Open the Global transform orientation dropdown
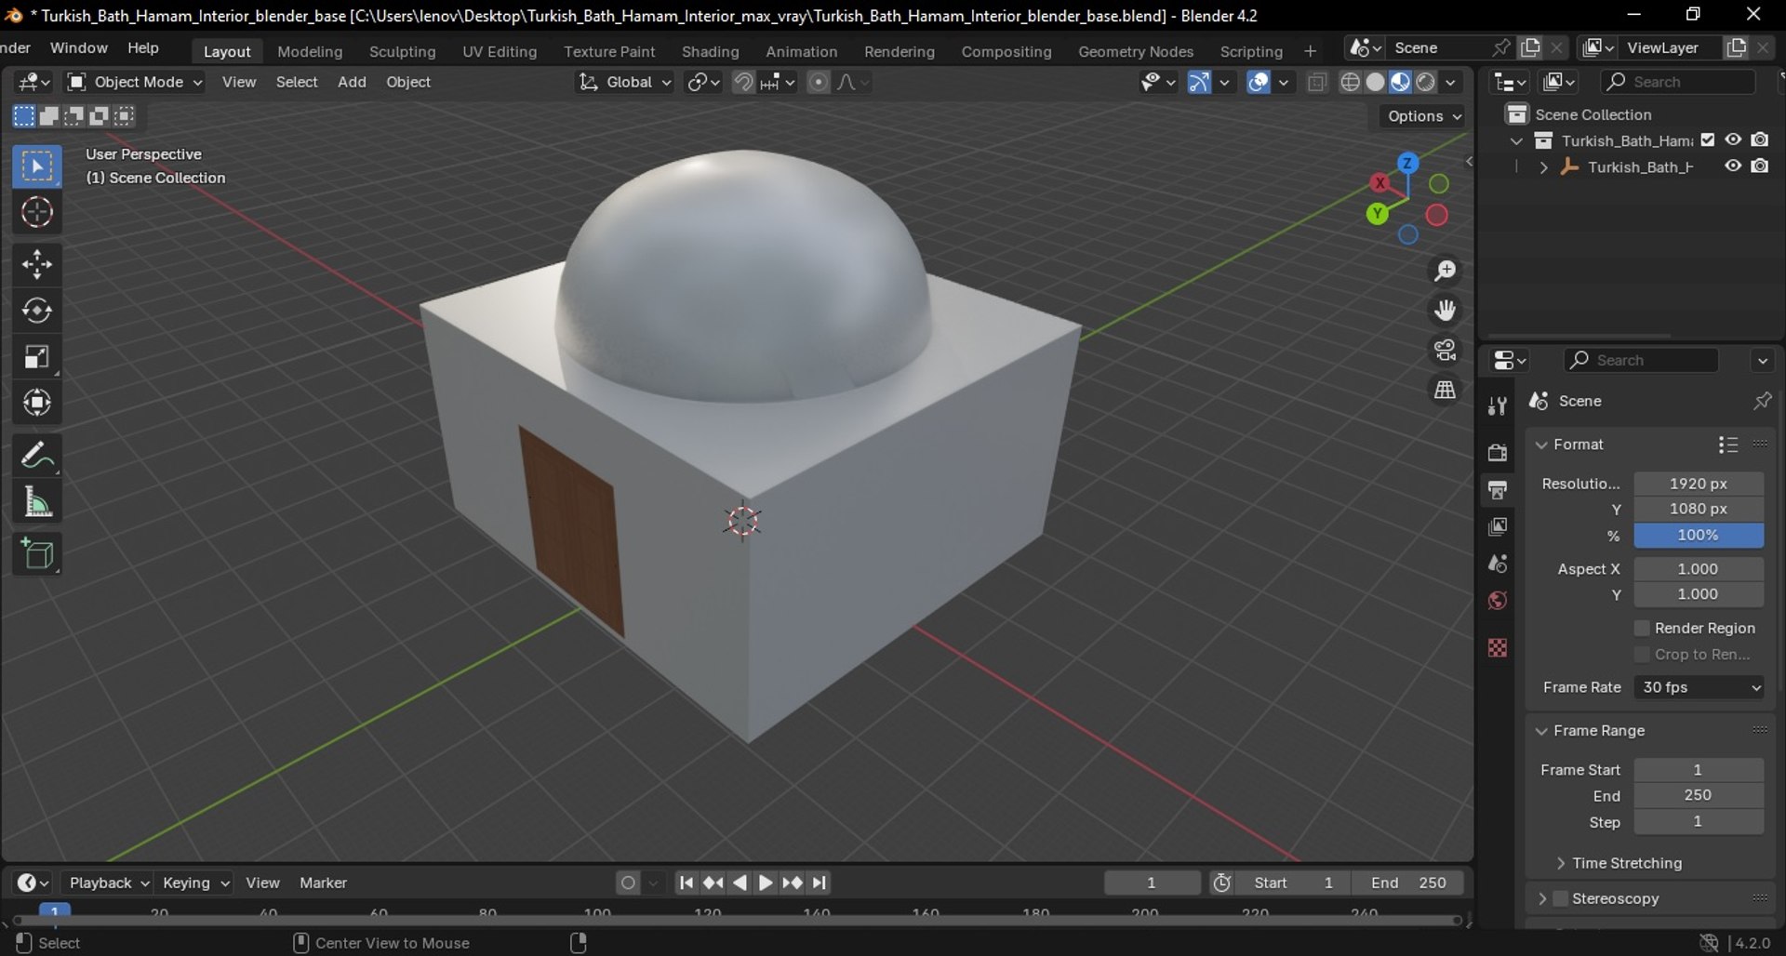The width and height of the screenshot is (1786, 956). coord(623,82)
